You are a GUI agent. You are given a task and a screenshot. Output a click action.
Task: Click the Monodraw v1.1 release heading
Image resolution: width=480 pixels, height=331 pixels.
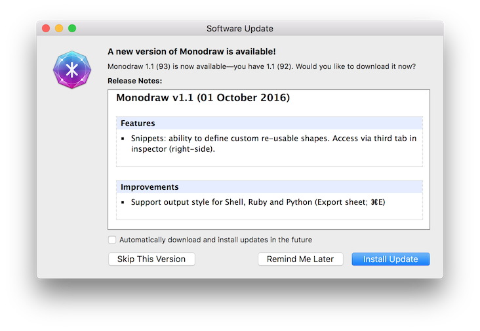click(203, 97)
